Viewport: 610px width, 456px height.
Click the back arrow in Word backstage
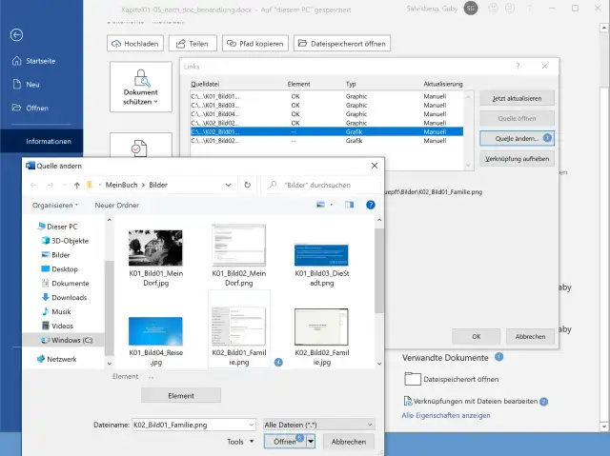(x=16, y=35)
